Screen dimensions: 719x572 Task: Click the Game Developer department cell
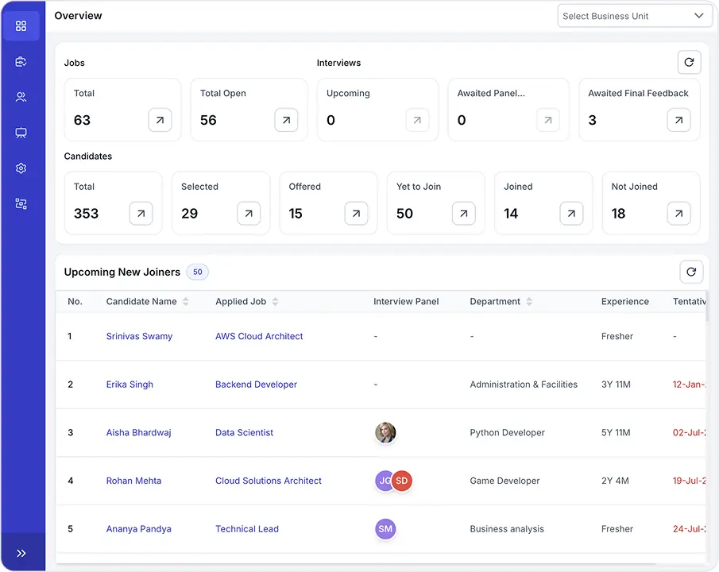coord(504,481)
